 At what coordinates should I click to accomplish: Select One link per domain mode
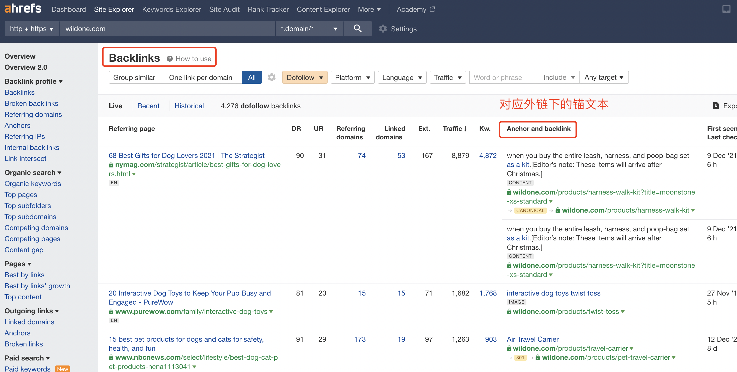203,77
